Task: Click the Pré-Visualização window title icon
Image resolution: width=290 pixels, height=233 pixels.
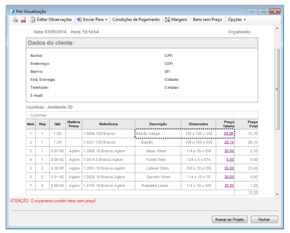Action: click(x=12, y=11)
